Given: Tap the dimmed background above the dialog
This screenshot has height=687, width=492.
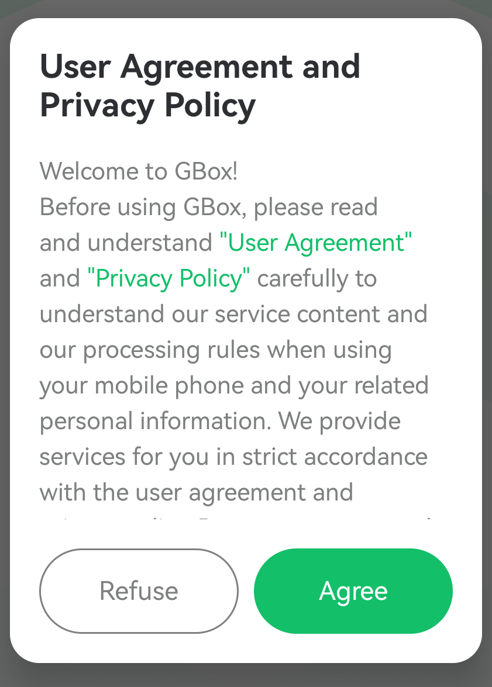Looking at the screenshot, I should [246, 8].
